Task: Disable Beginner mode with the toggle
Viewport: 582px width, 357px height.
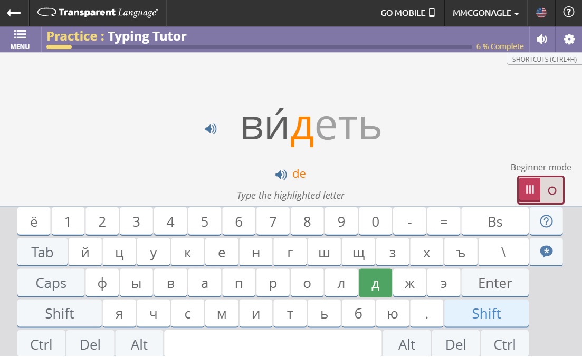Action: 551,189
